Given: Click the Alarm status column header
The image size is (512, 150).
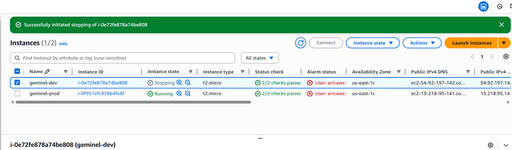Looking at the screenshot, I should (321, 71).
